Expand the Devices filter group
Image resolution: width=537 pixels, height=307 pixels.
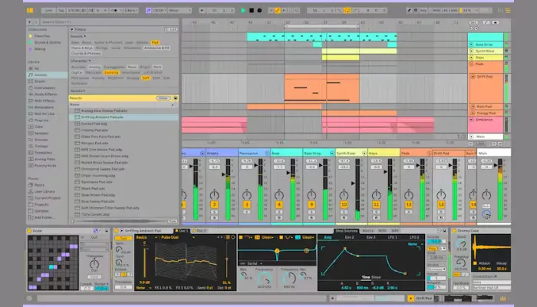[x=77, y=91]
